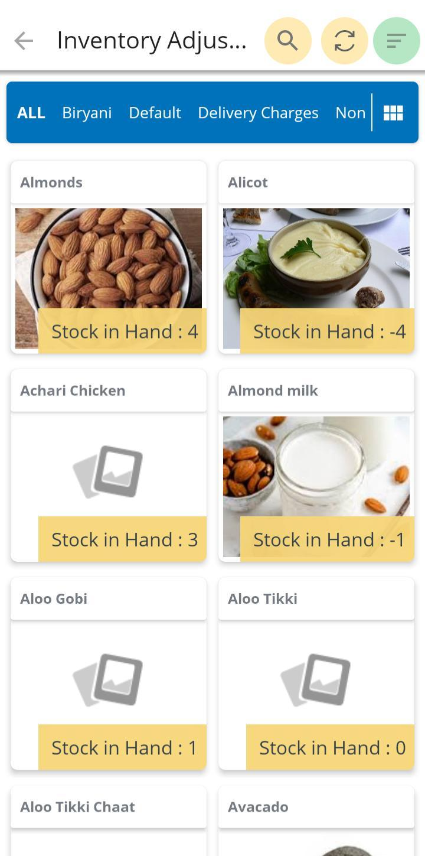Image resolution: width=425 pixels, height=856 pixels.
Task: Tap the refresh sync icon
Action: (x=344, y=41)
